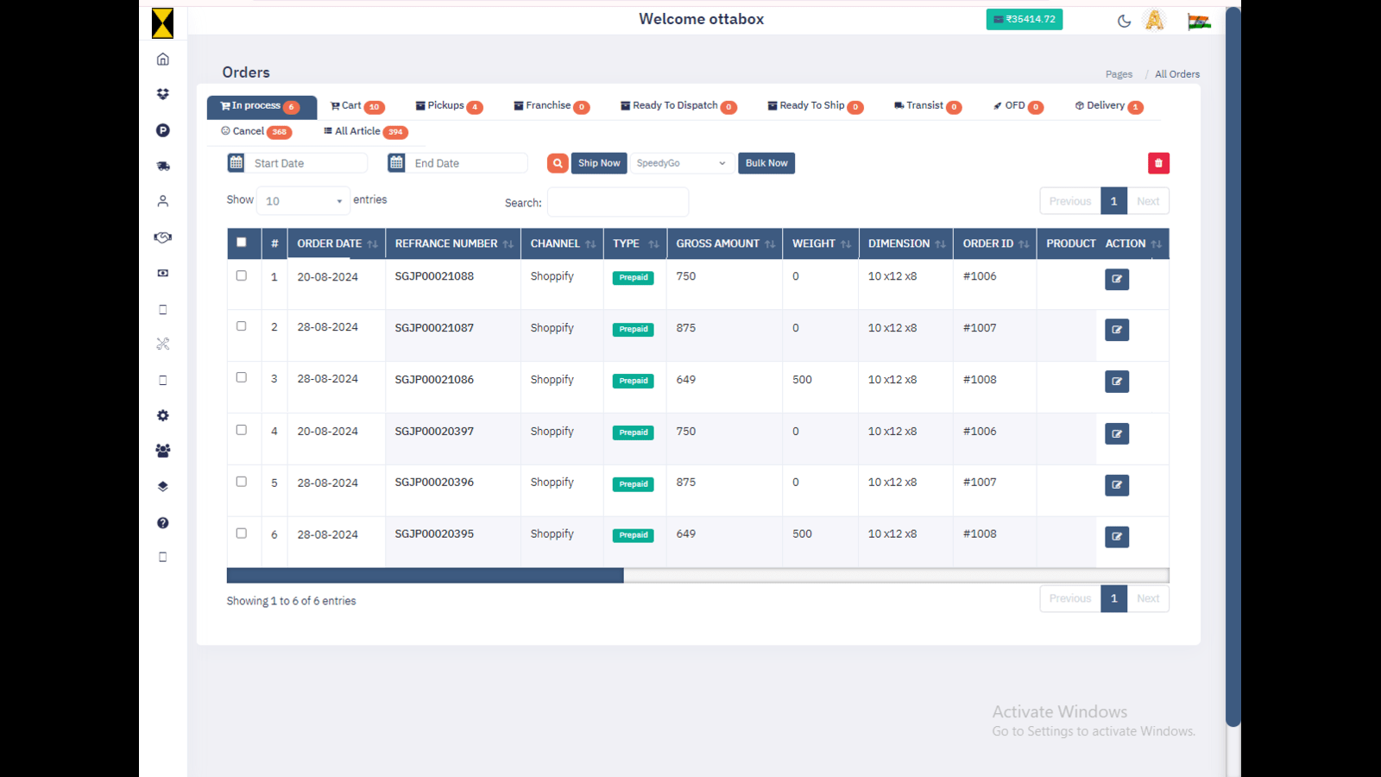Open the handshake partners icon in sidebar
This screenshot has height=777, width=1381.
click(x=162, y=237)
